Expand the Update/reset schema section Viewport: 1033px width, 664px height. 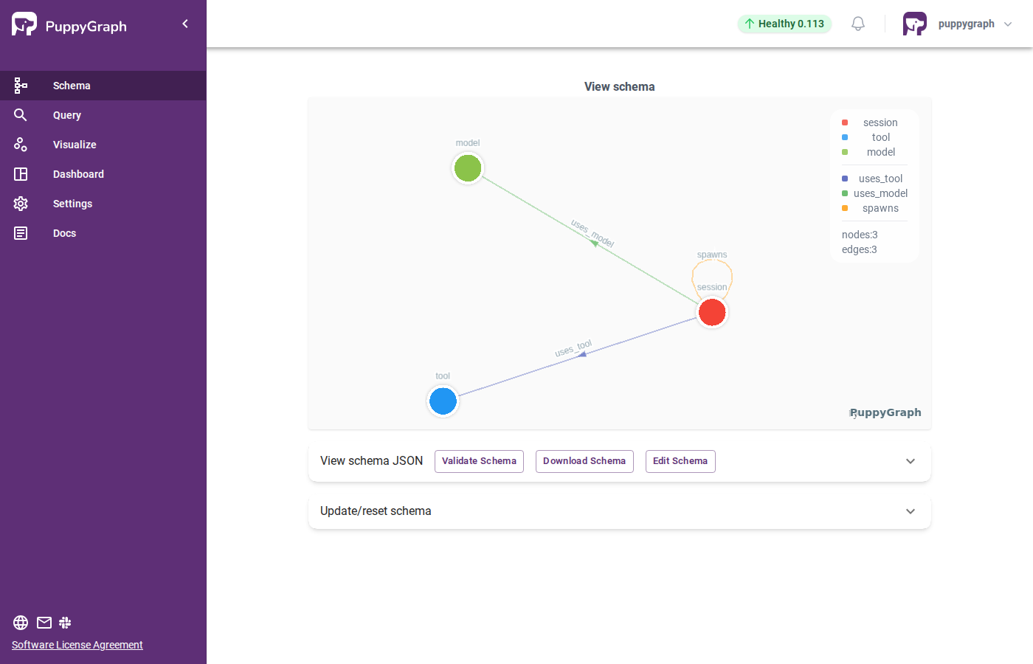910,511
